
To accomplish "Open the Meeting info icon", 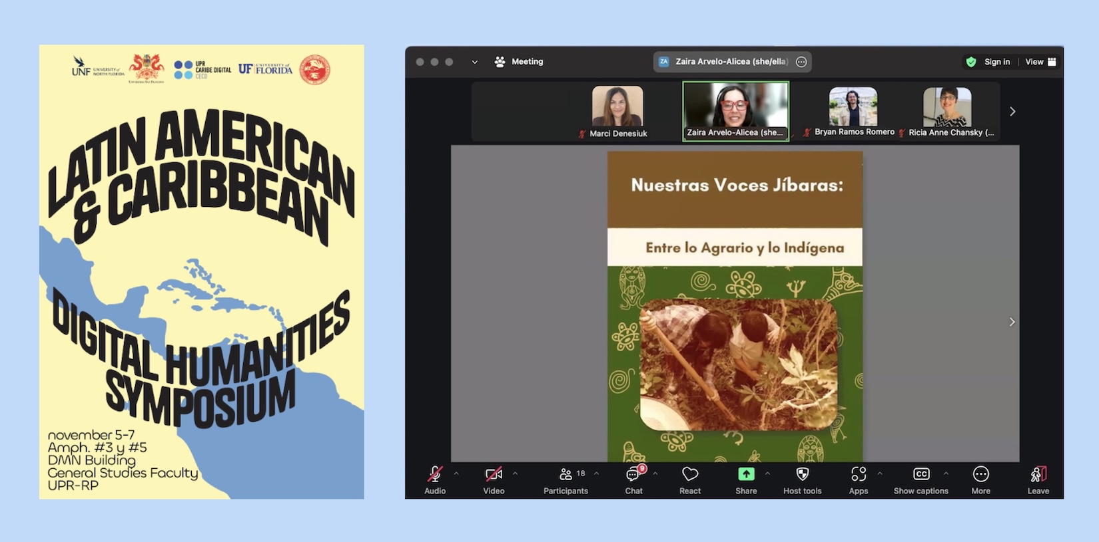I will click(x=500, y=62).
